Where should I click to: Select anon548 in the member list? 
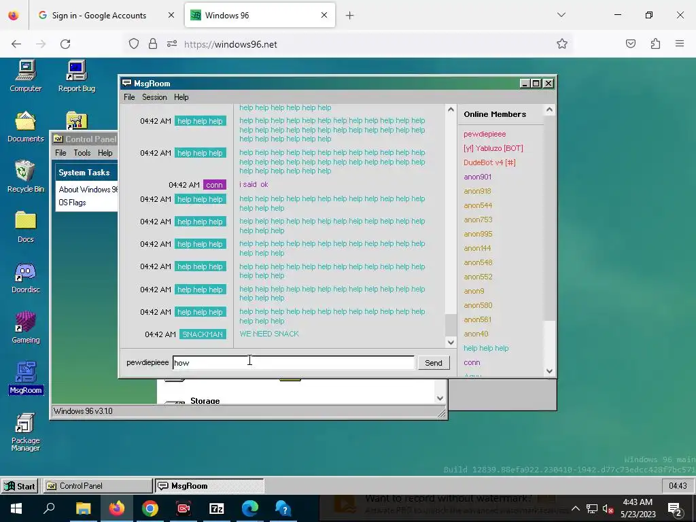click(x=478, y=262)
